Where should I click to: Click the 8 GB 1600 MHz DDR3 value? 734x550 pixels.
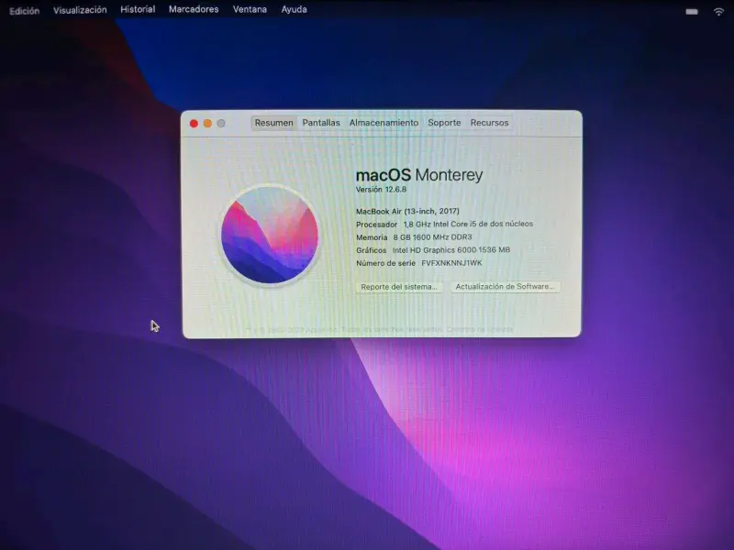tap(432, 237)
